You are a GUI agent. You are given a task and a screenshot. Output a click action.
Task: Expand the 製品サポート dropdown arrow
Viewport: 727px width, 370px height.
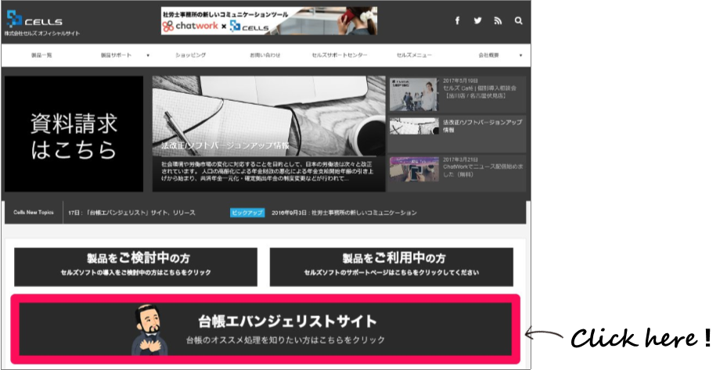(148, 56)
